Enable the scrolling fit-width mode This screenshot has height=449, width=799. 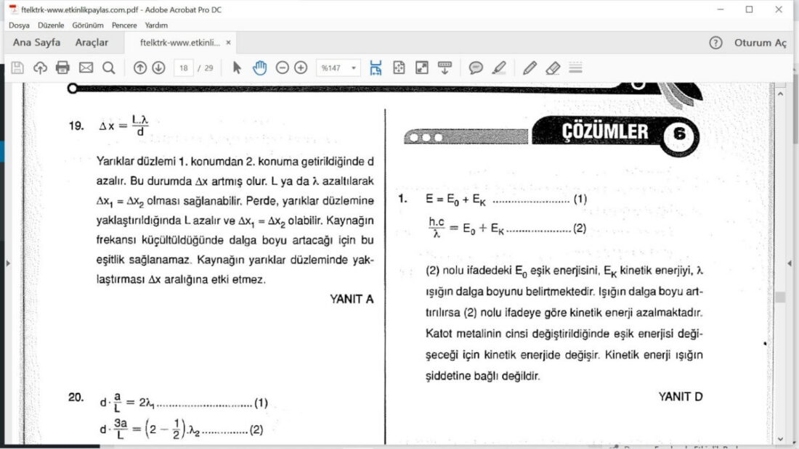(376, 67)
